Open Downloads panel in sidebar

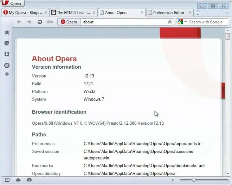[7, 54]
